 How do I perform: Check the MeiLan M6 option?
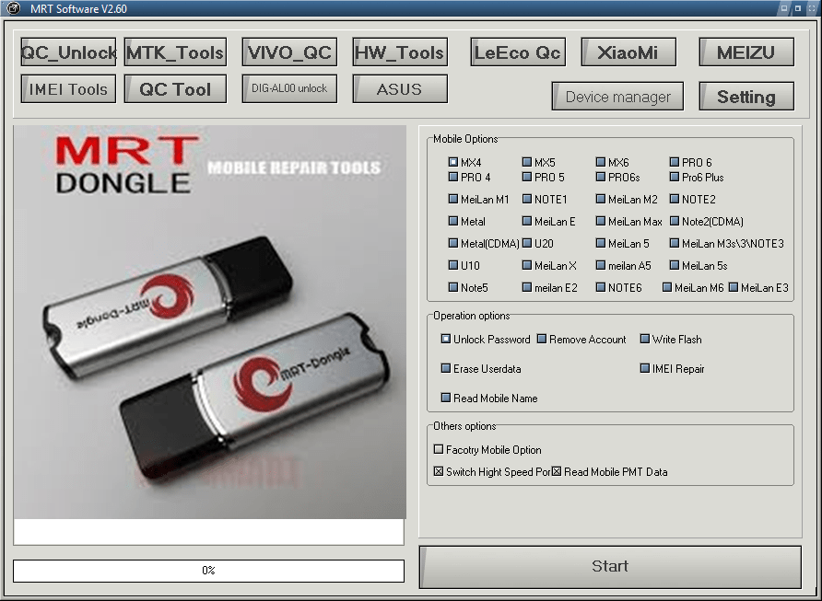coord(667,287)
